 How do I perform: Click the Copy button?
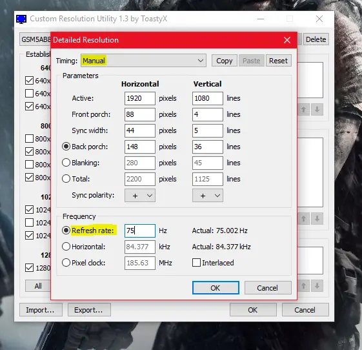tap(224, 61)
